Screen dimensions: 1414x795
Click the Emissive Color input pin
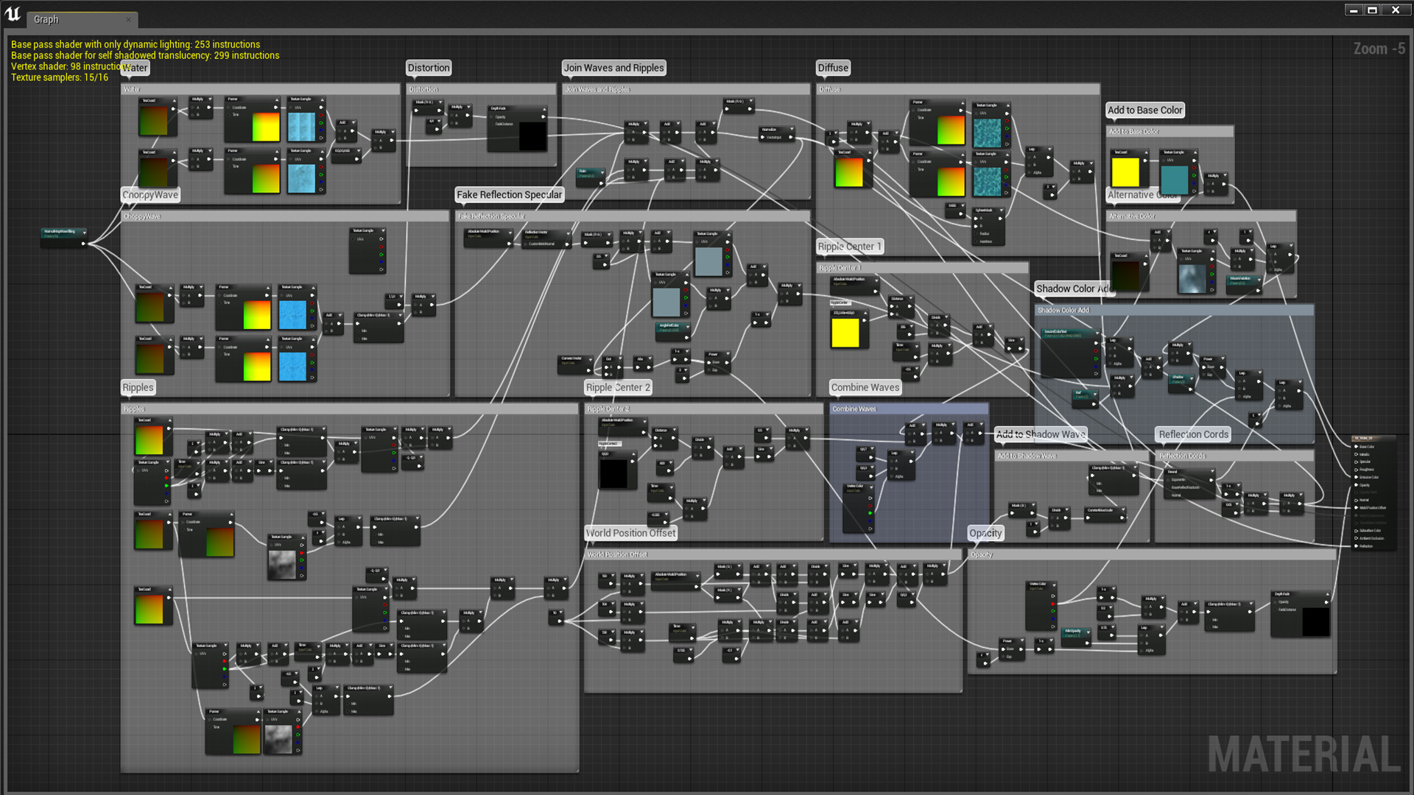pyautogui.click(x=1356, y=477)
